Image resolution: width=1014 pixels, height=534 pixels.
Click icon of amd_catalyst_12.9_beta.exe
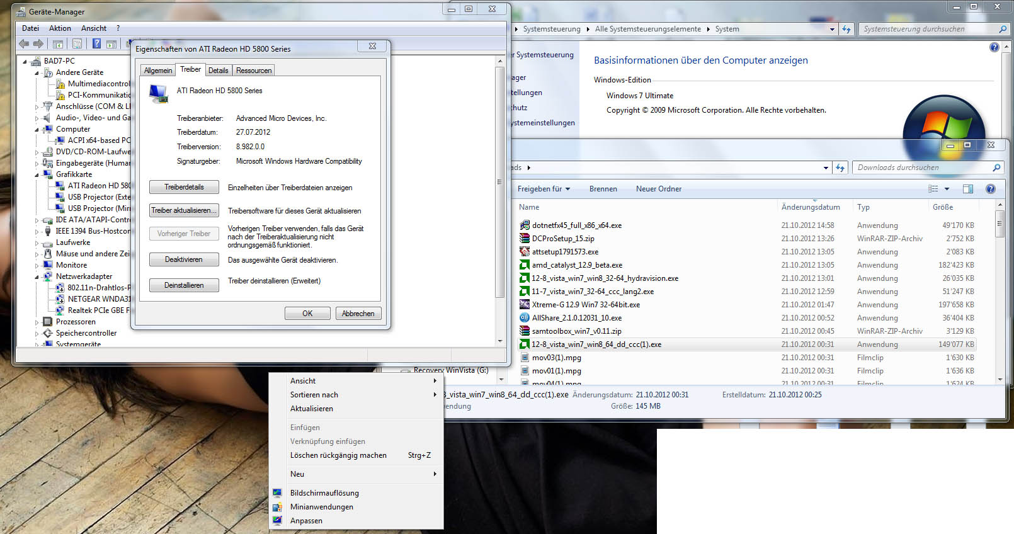tap(525, 265)
